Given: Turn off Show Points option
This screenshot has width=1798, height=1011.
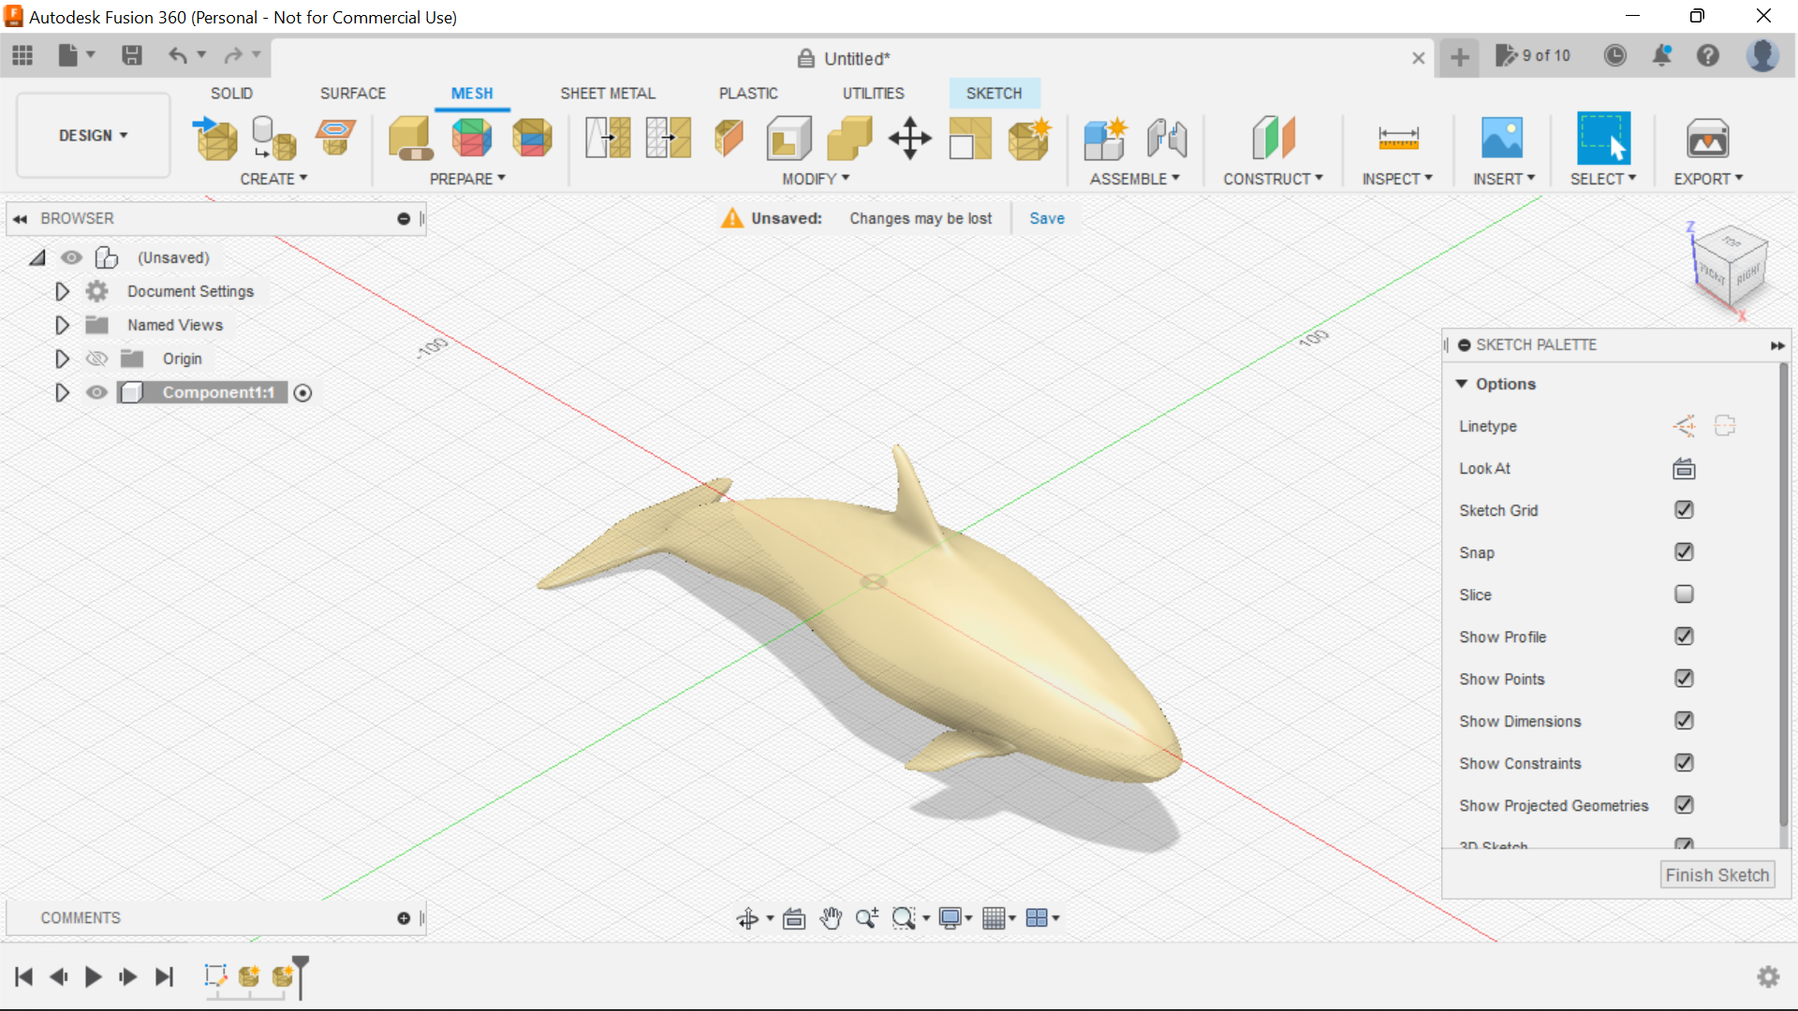Looking at the screenshot, I should point(1684,679).
